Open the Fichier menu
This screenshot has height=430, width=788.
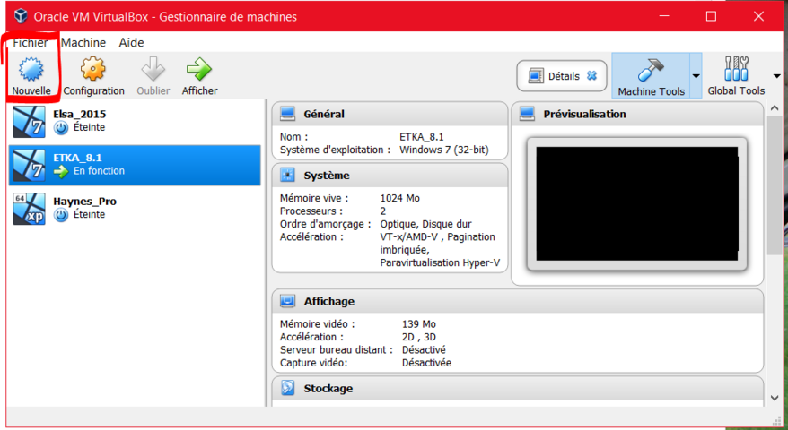pyautogui.click(x=31, y=43)
